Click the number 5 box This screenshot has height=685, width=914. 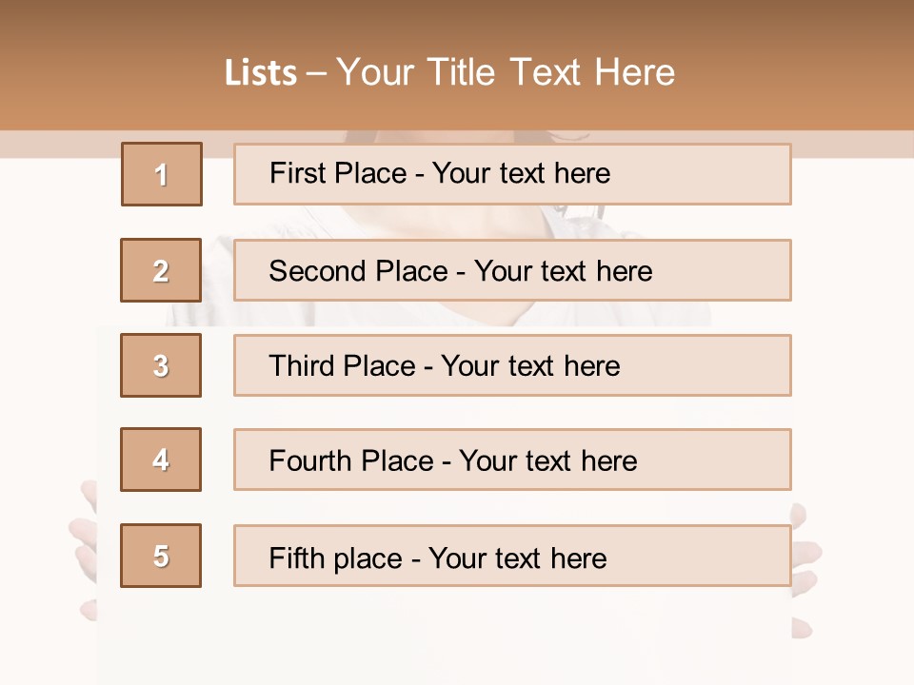tap(161, 556)
